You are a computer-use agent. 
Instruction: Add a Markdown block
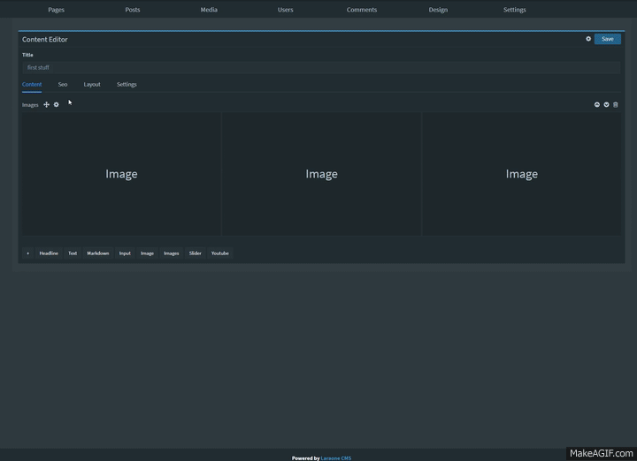coord(98,253)
